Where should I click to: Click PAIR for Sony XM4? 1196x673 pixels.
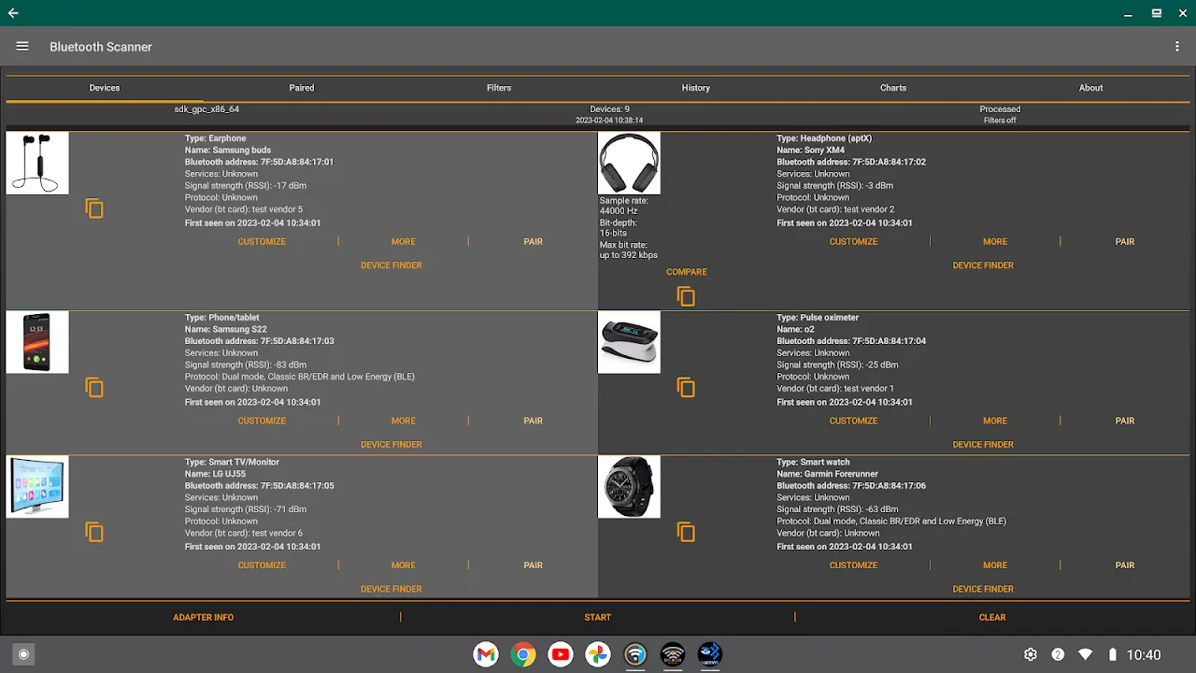[1125, 241]
